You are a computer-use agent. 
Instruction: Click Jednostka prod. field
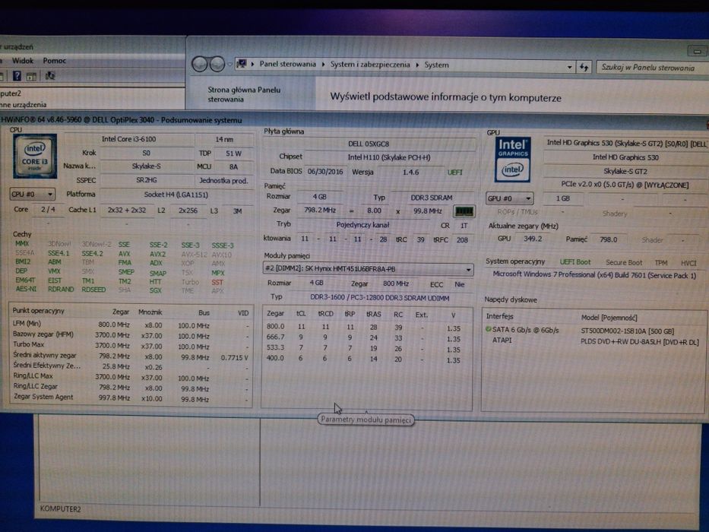223,181
